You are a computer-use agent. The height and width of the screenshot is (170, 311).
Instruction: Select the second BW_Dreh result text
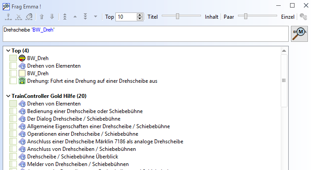(x=38, y=73)
